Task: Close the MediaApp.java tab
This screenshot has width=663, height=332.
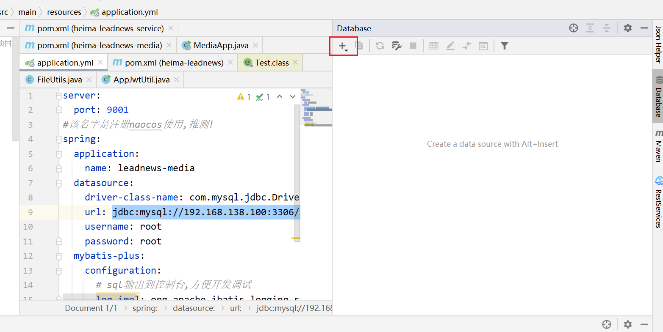Action: [255, 45]
